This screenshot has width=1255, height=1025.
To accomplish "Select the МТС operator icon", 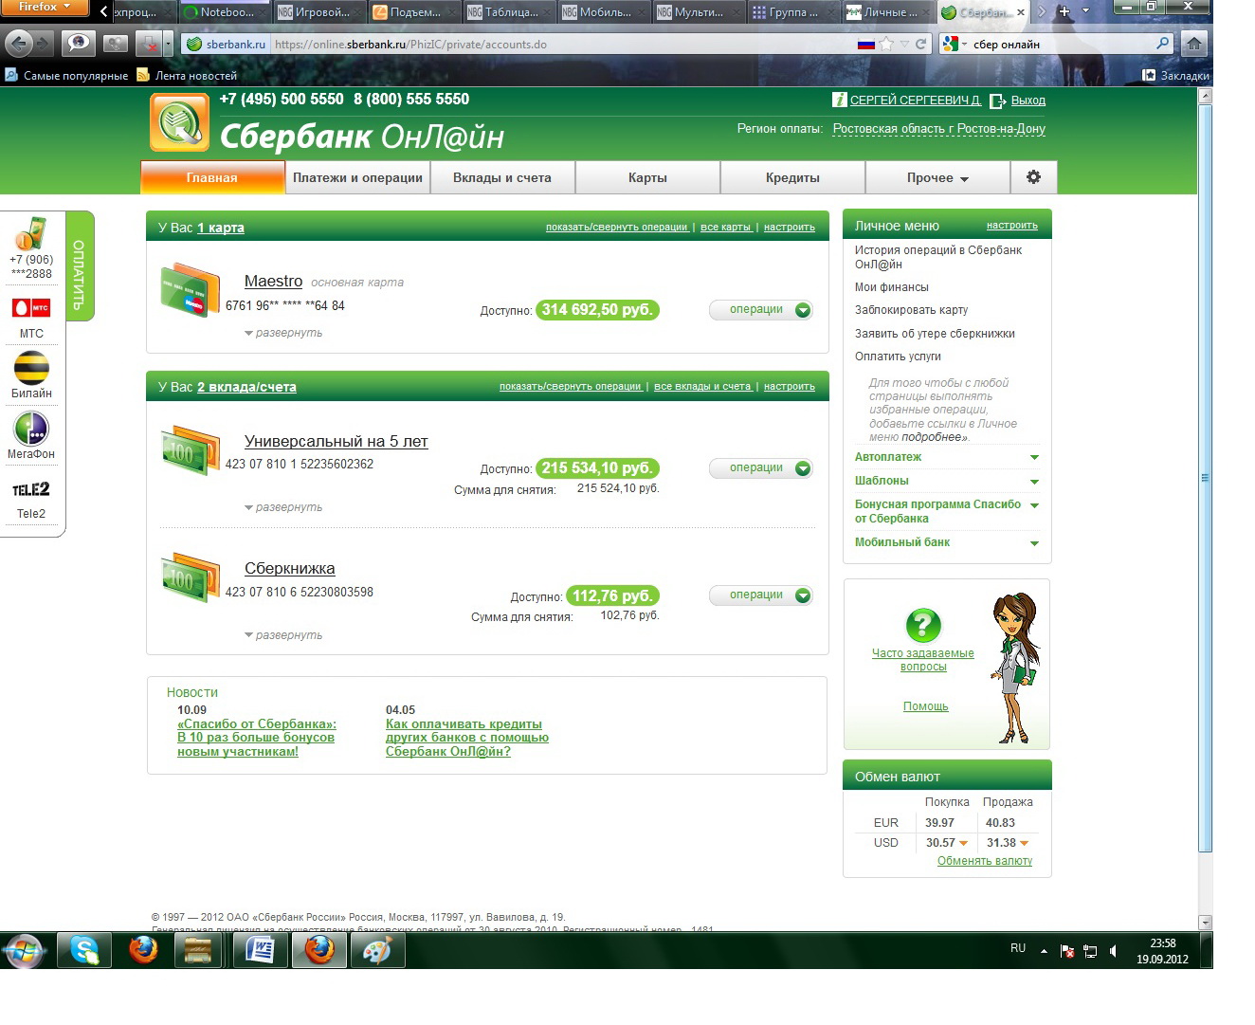I will pos(31,308).
